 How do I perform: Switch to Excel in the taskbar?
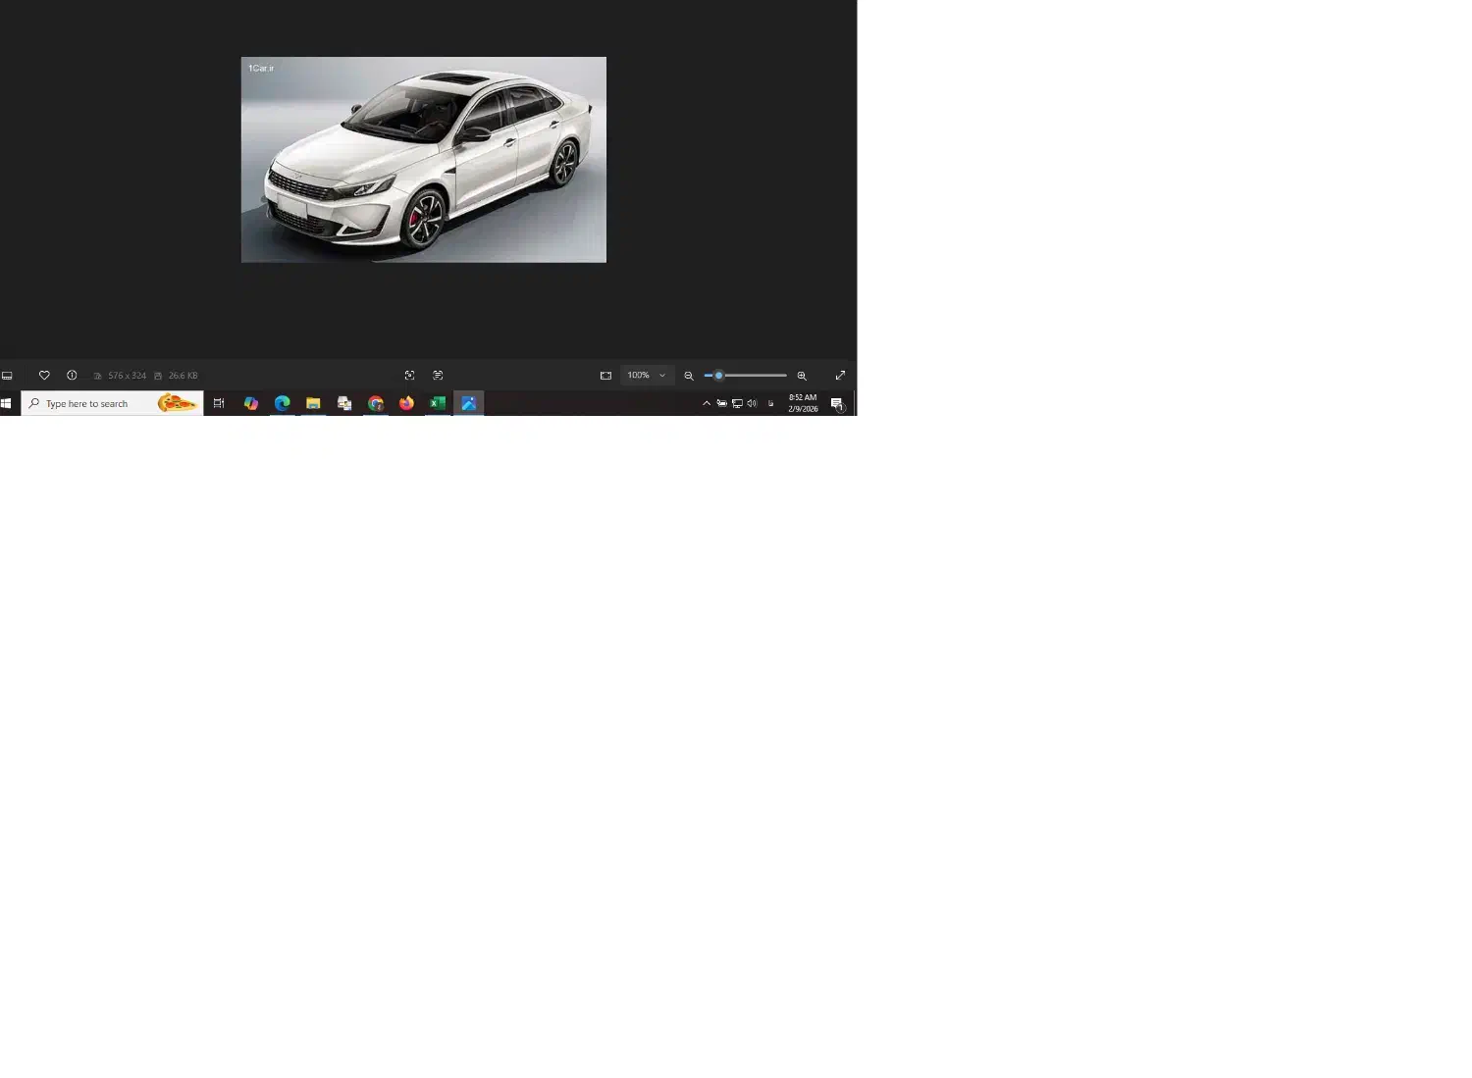438,403
